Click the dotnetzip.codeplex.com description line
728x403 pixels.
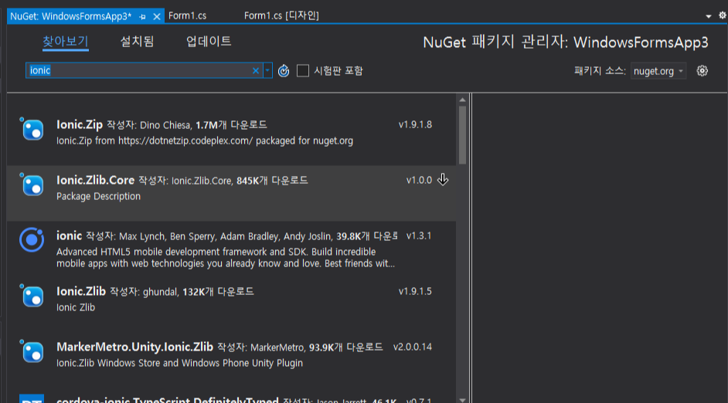pyautogui.click(x=205, y=141)
